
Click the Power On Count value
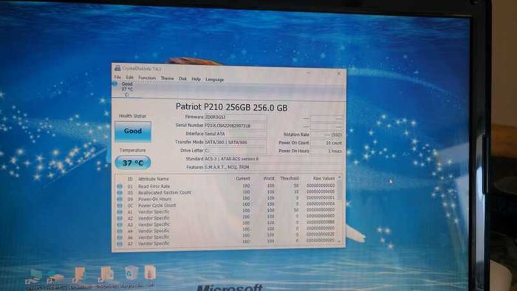click(326, 143)
